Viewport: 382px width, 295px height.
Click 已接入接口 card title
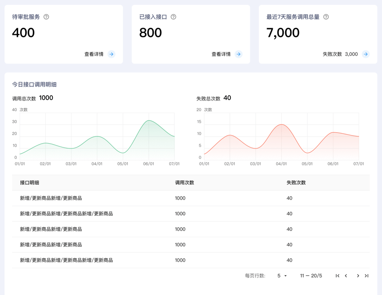(153, 17)
